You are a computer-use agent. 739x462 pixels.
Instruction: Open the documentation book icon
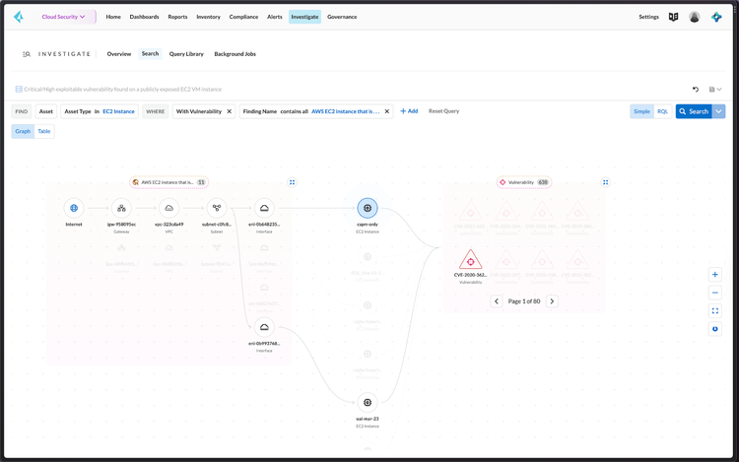674,17
